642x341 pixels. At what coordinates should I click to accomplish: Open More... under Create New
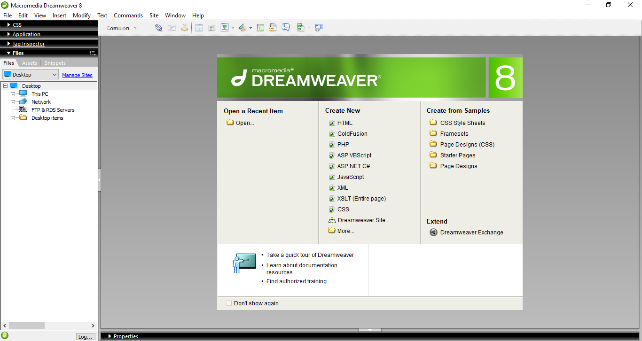(341, 231)
